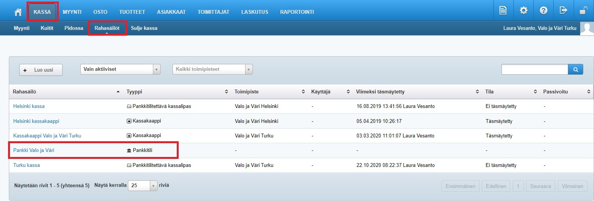Sort by the Toimipiste column header
The image size is (594, 201).
point(246,92)
